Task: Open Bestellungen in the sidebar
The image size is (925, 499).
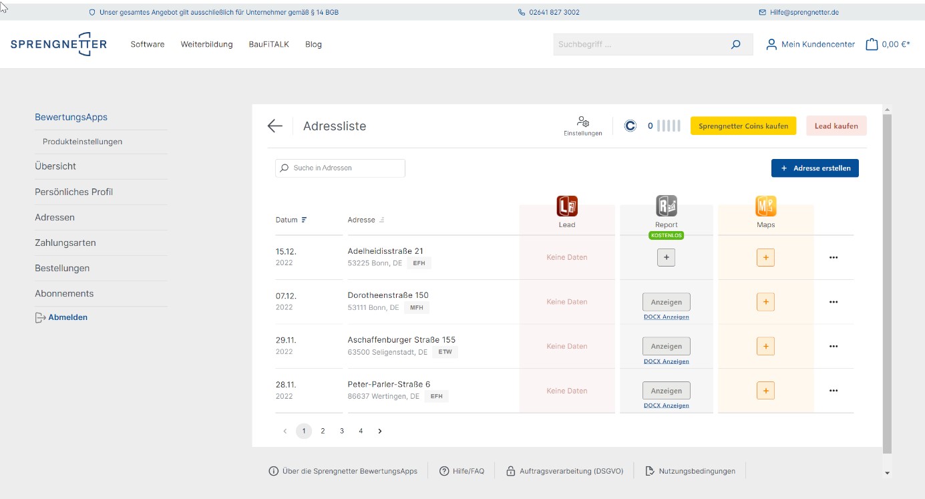Action: (62, 268)
